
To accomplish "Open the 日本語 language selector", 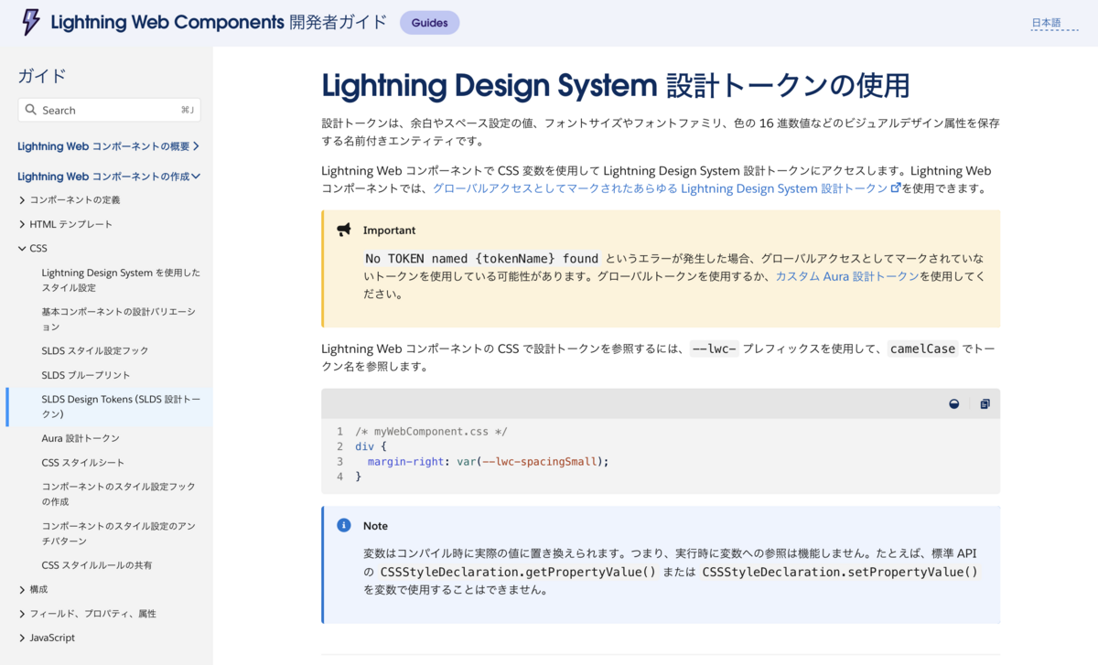I will pos(1054,23).
